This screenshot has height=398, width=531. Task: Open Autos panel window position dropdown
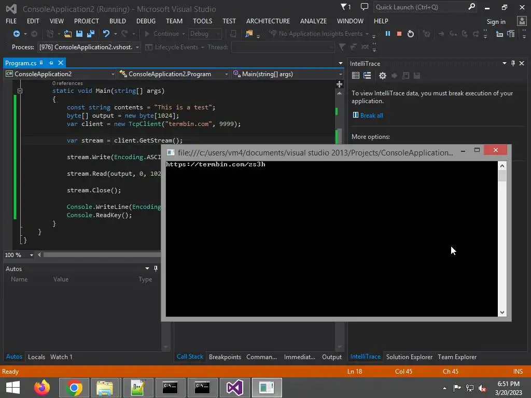(147, 268)
